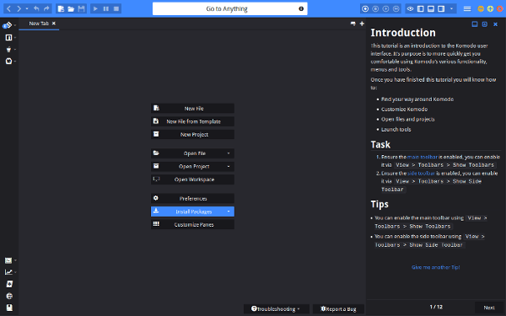506x316 pixels.
Task: Open the hamburger main menu
Action: pyautogui.click(x=467, y=8)
